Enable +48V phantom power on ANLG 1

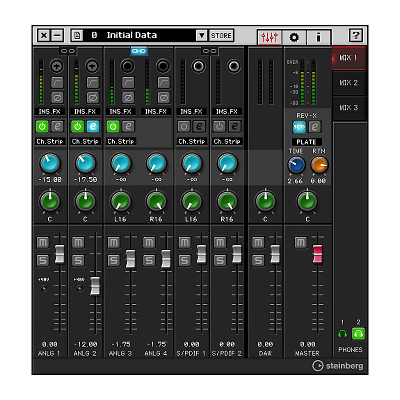(x=44, y=288)
